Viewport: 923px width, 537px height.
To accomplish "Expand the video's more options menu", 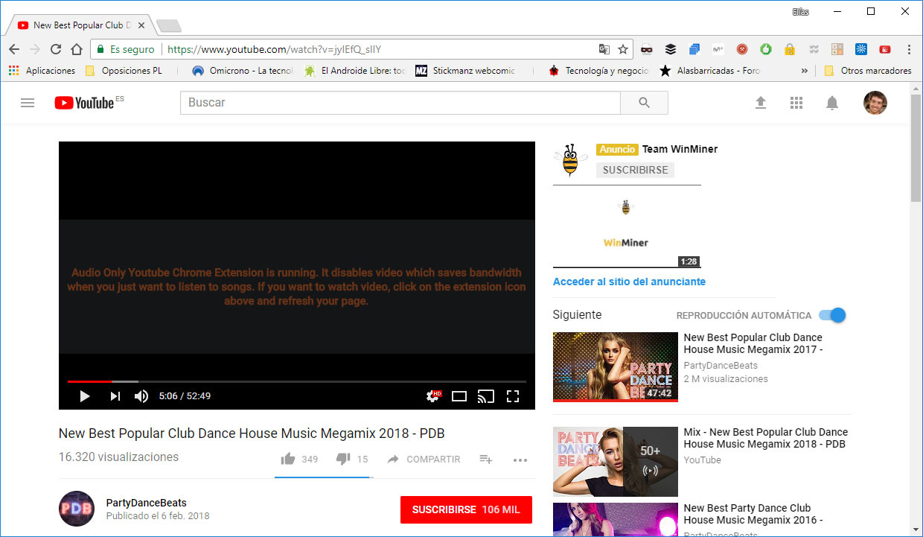I will click(x=520, y=460).
